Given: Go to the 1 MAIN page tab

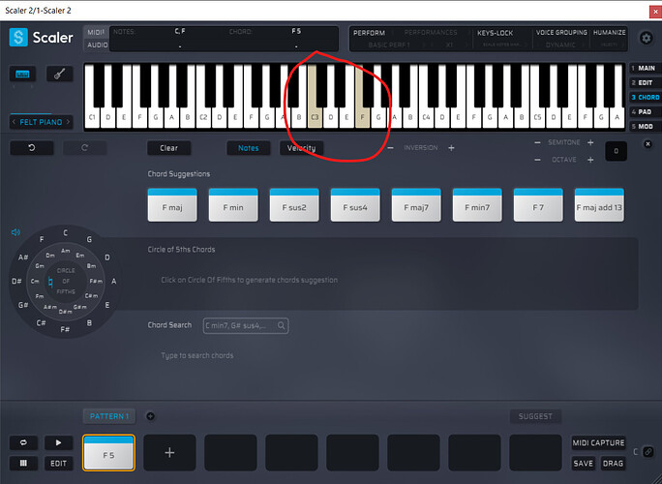Looking at the screenshot, I should tap(645, 68).
